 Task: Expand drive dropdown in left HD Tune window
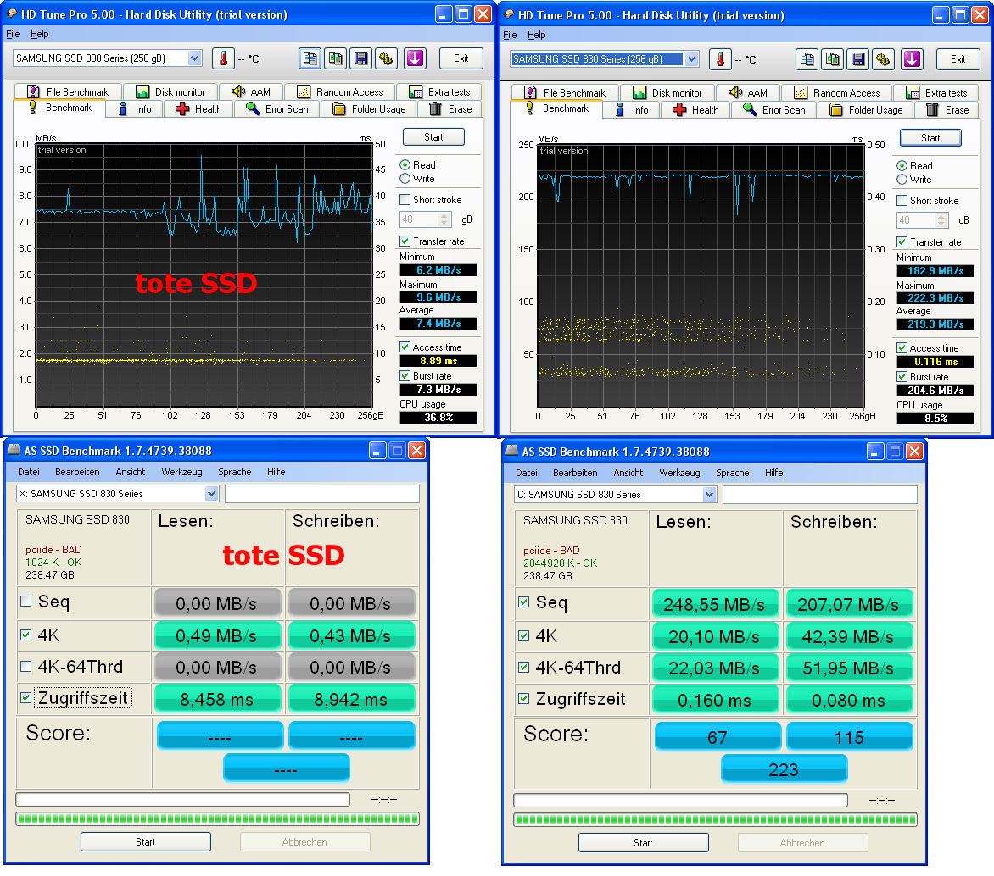[x=194, y=58]
